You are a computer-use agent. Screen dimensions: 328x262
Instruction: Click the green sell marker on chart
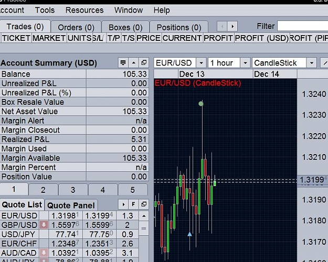pyautogui.click(x=201, y=103)
